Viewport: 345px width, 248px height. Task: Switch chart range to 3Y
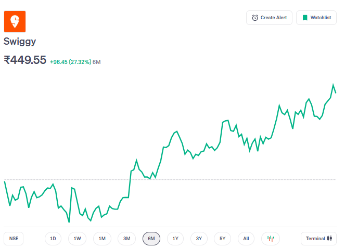tap(199, 239)
